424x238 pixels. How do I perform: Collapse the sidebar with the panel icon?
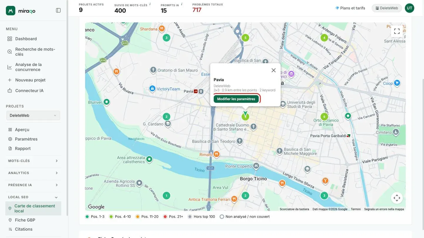tap(58, 10)
